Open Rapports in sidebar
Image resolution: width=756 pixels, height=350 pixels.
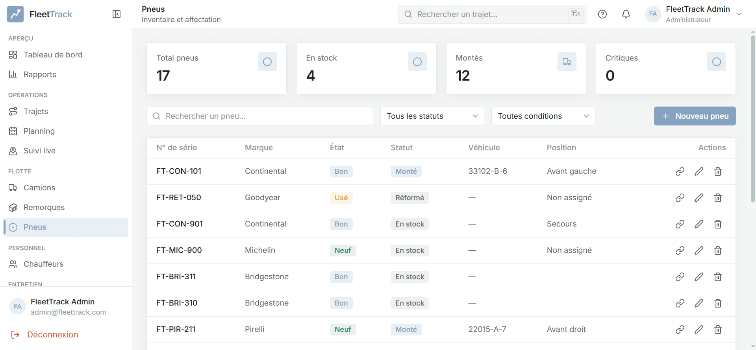pos(66,74)
